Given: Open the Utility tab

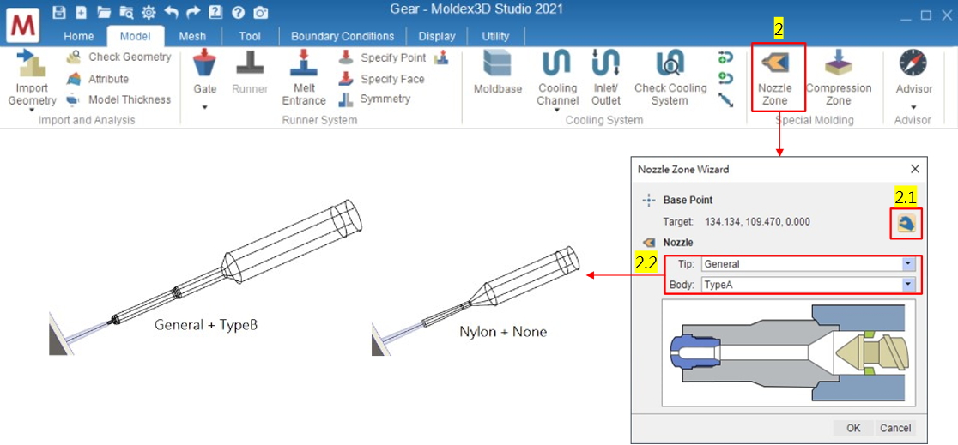Looking at the screenshot, I should tap(495, 36).
